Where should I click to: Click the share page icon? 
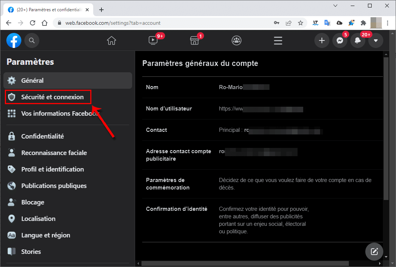[x=289, y=23]
